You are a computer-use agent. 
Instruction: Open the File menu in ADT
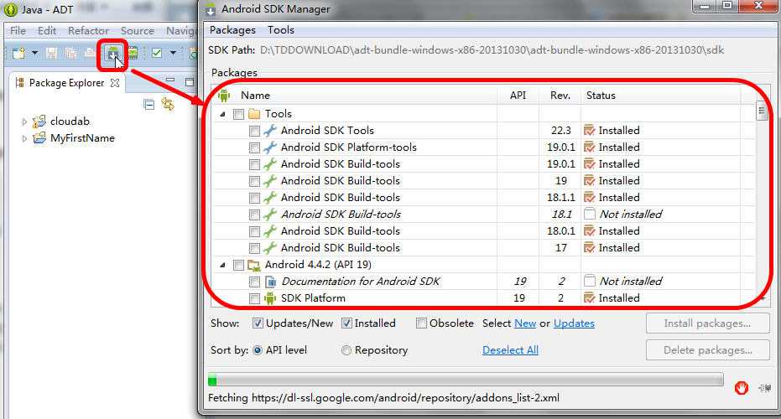click(18, 31)
